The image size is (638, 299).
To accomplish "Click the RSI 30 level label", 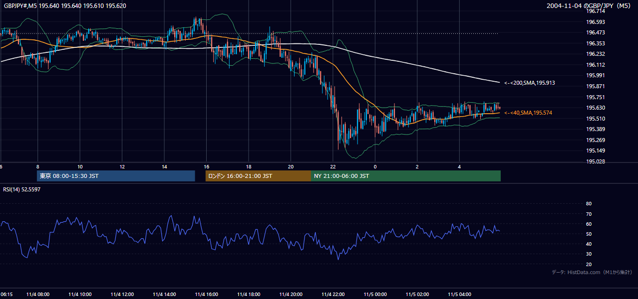I will (x=589, y=254).
